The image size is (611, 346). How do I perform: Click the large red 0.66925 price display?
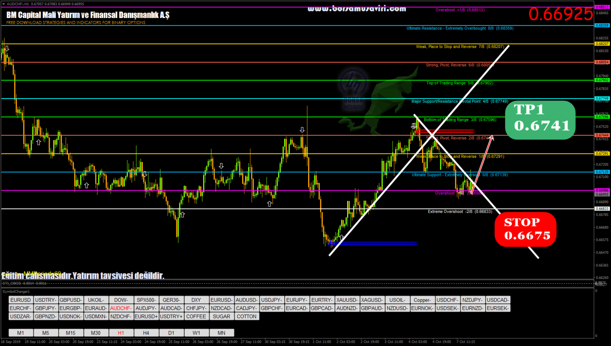pos(561,15)
